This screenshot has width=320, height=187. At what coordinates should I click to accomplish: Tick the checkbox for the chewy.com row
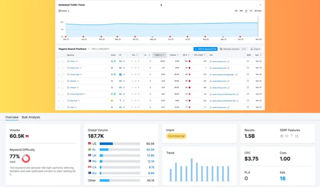coord(62,68)
